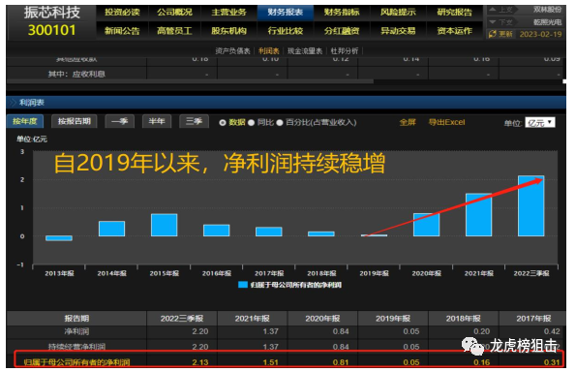Open the 股东机构 menu item
Image resolution: width=576 pixels, height=372 pixels.
coord(228,30)
